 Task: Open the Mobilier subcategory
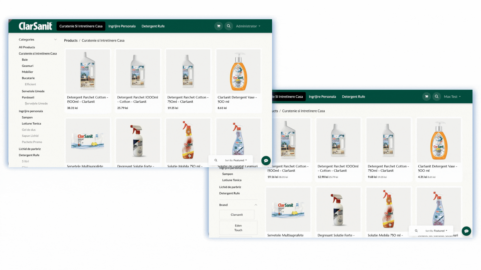[28, 72]
